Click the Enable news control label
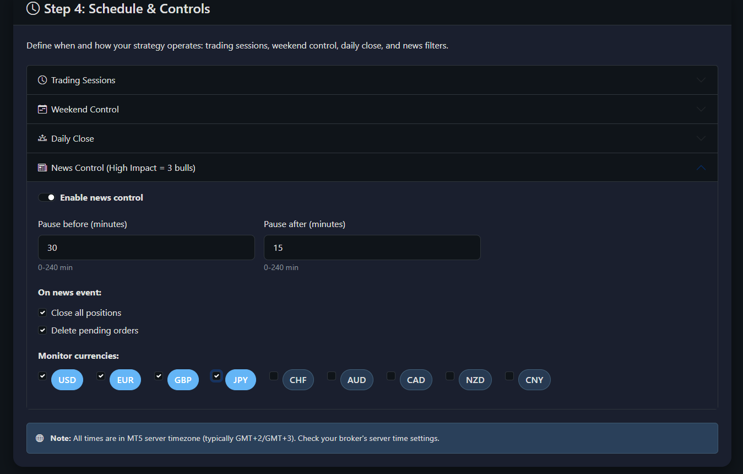The width and height of the screenshot is (743, 474). [101, 197]
